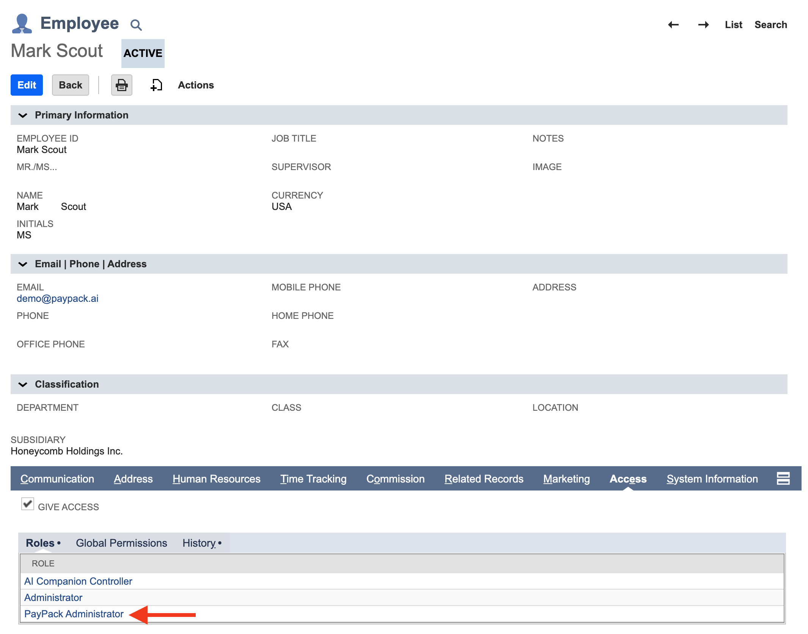Viewport: 808px width, 634px height.
Task: Toggle the Give Access checkbox
Action: coord(28,504)
